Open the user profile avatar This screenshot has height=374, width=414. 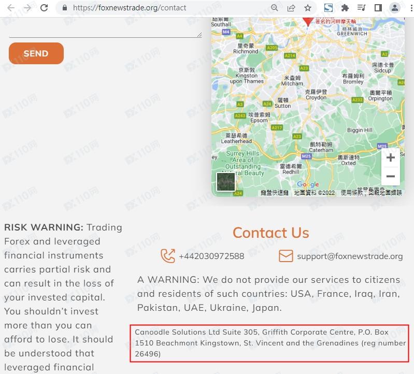pos(395,8)
